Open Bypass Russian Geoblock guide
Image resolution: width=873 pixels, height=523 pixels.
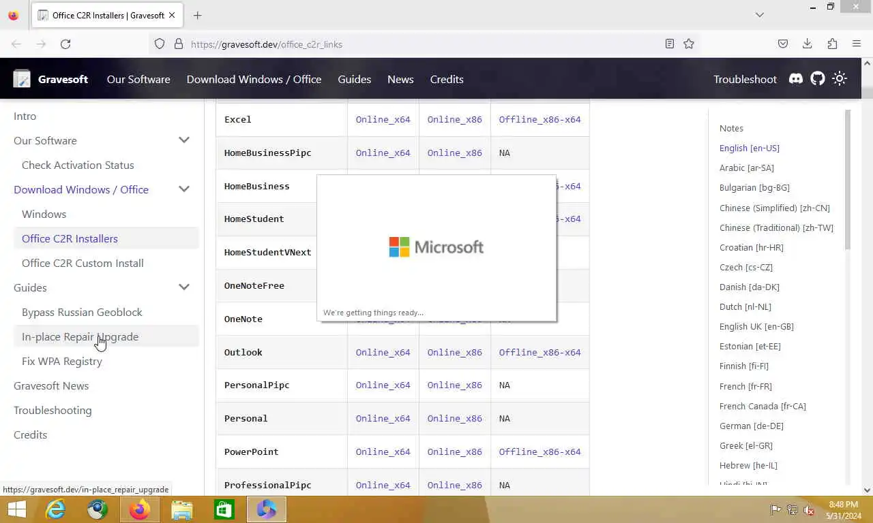pos(82,312)
